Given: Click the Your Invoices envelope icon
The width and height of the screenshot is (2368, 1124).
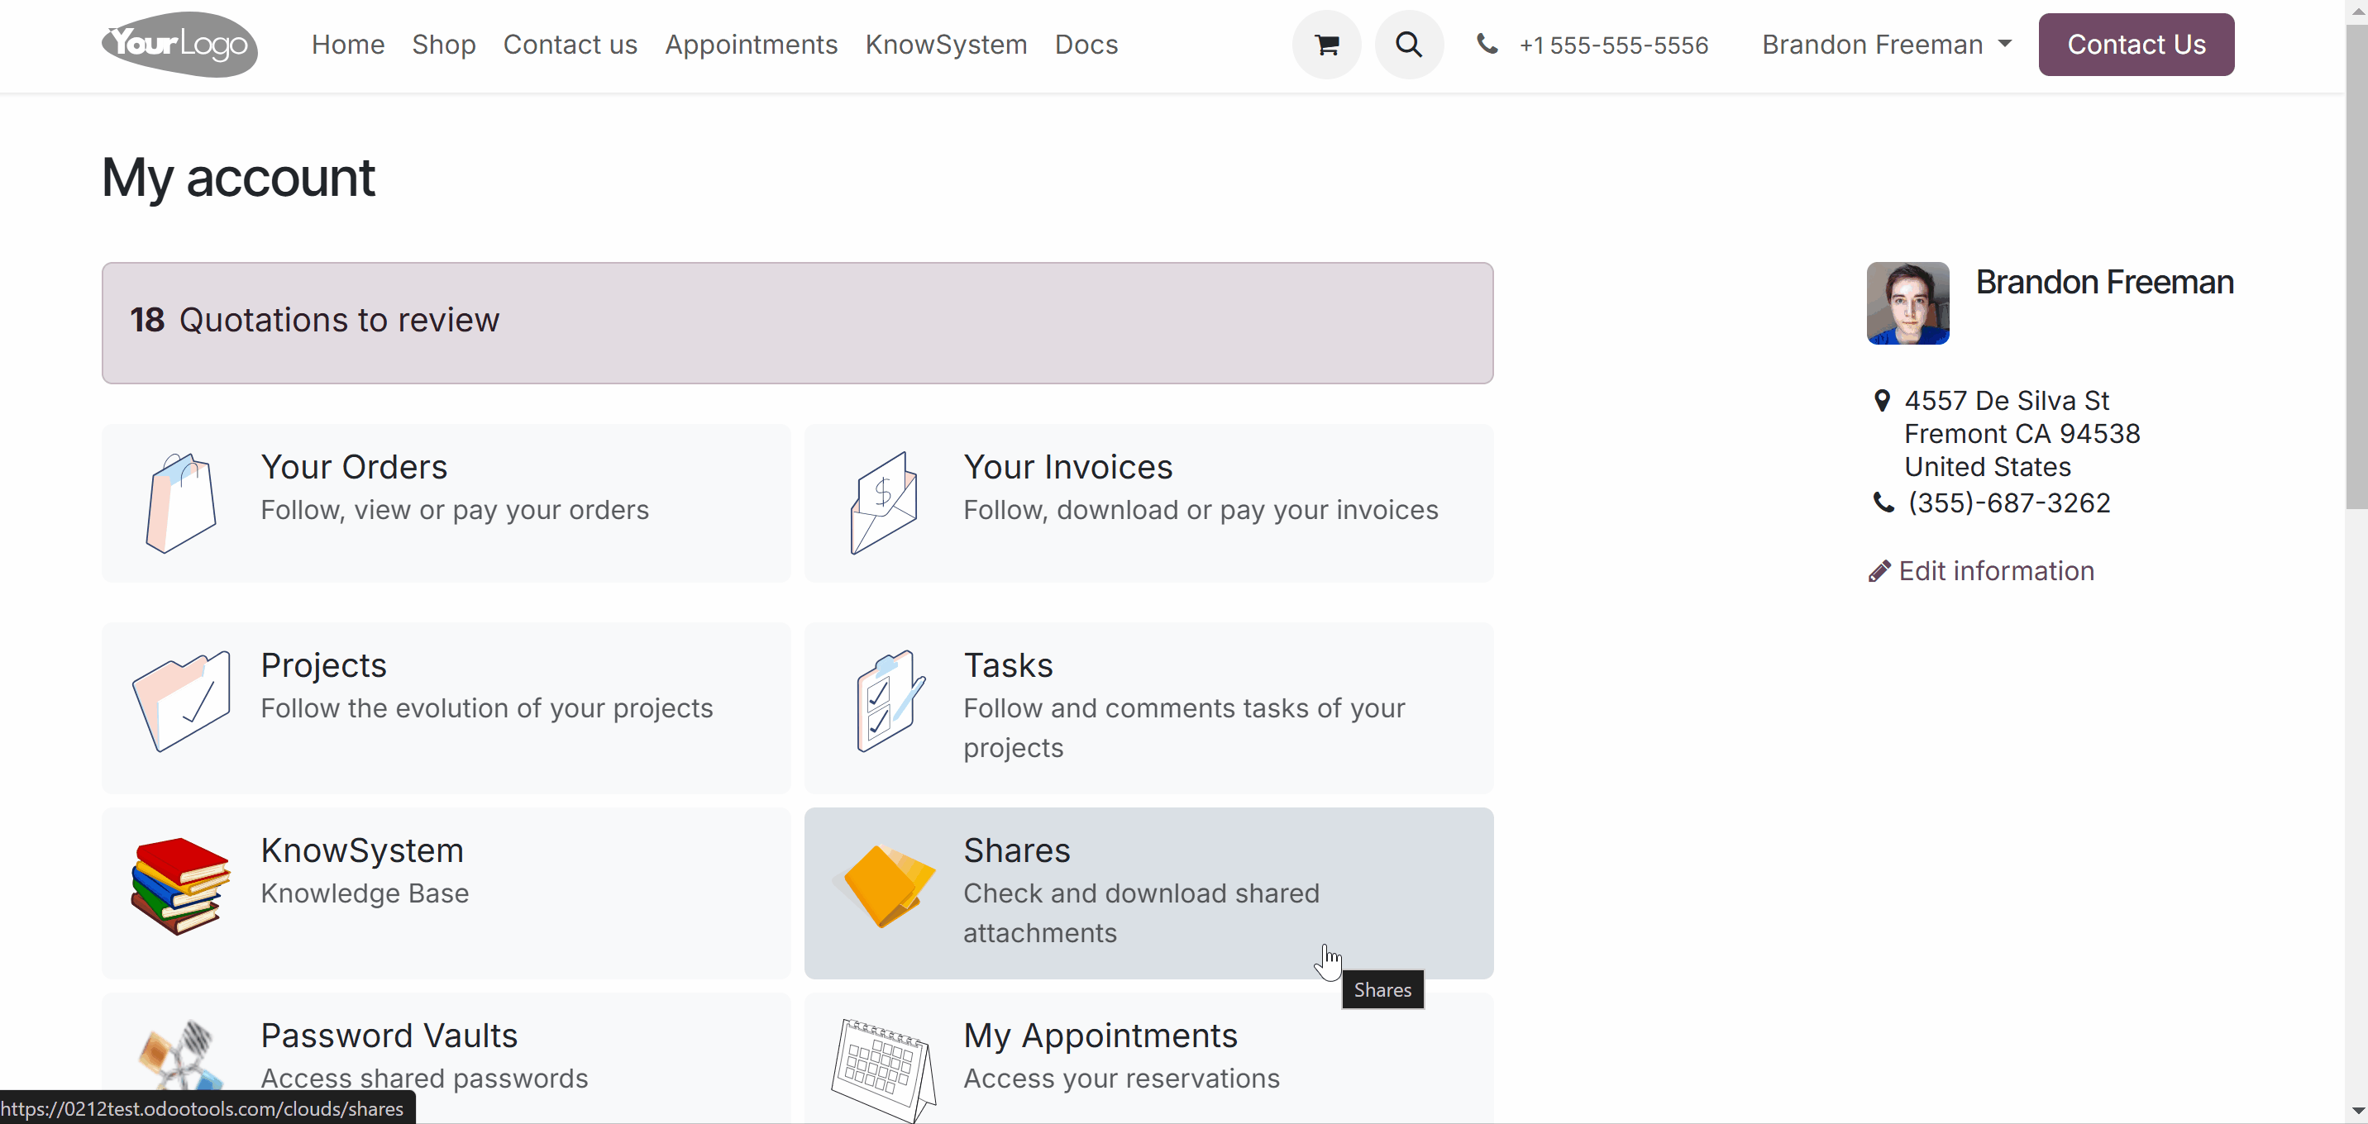Looking at the screenshot, I should point(883,502).
